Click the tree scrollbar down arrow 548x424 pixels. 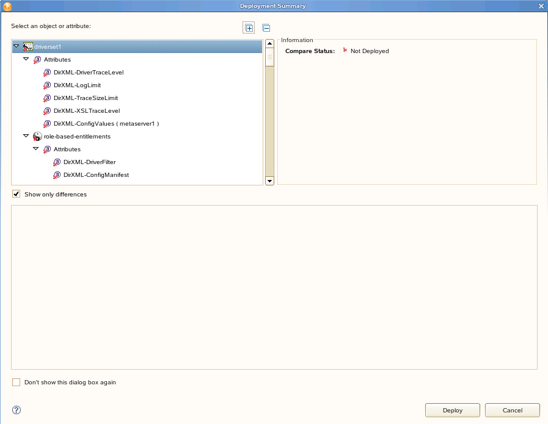tap(269, 181)
